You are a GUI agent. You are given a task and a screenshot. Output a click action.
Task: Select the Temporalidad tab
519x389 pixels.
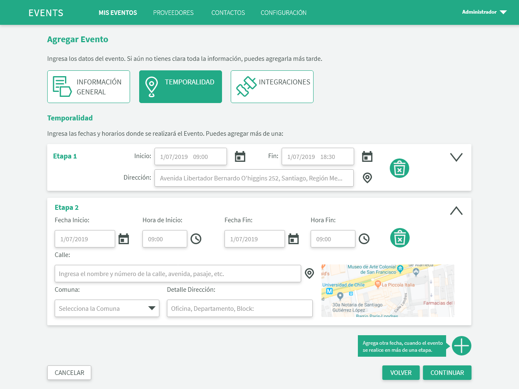(181, 86)
